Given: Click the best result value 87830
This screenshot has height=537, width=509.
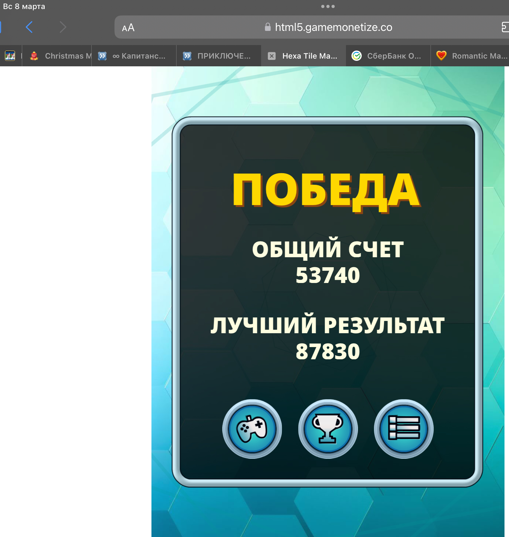Looking at the screenshot, I should [328, 351].
